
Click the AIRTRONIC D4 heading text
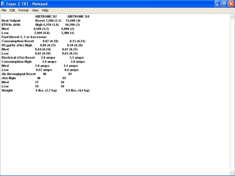click(x=78, y=16)
